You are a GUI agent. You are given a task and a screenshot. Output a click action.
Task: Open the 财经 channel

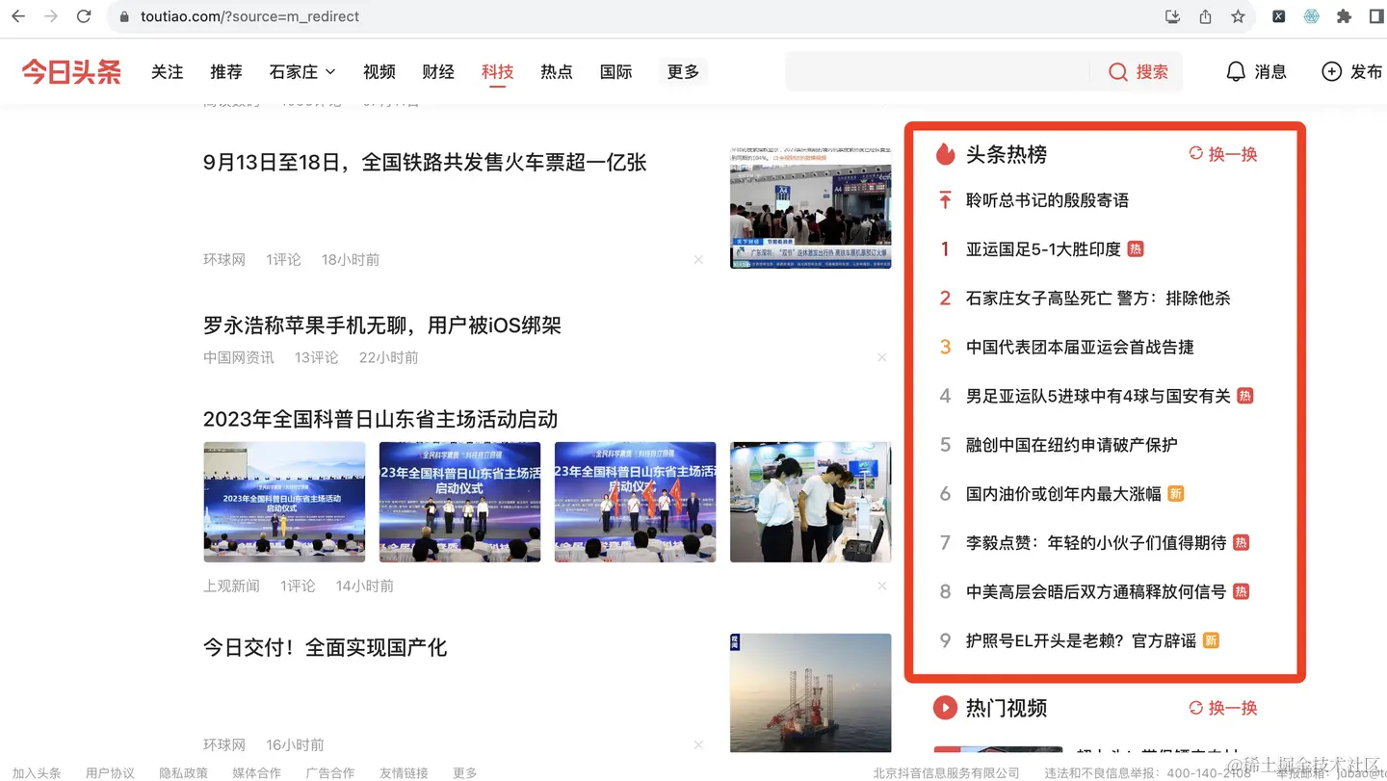[x=438, y=71]
